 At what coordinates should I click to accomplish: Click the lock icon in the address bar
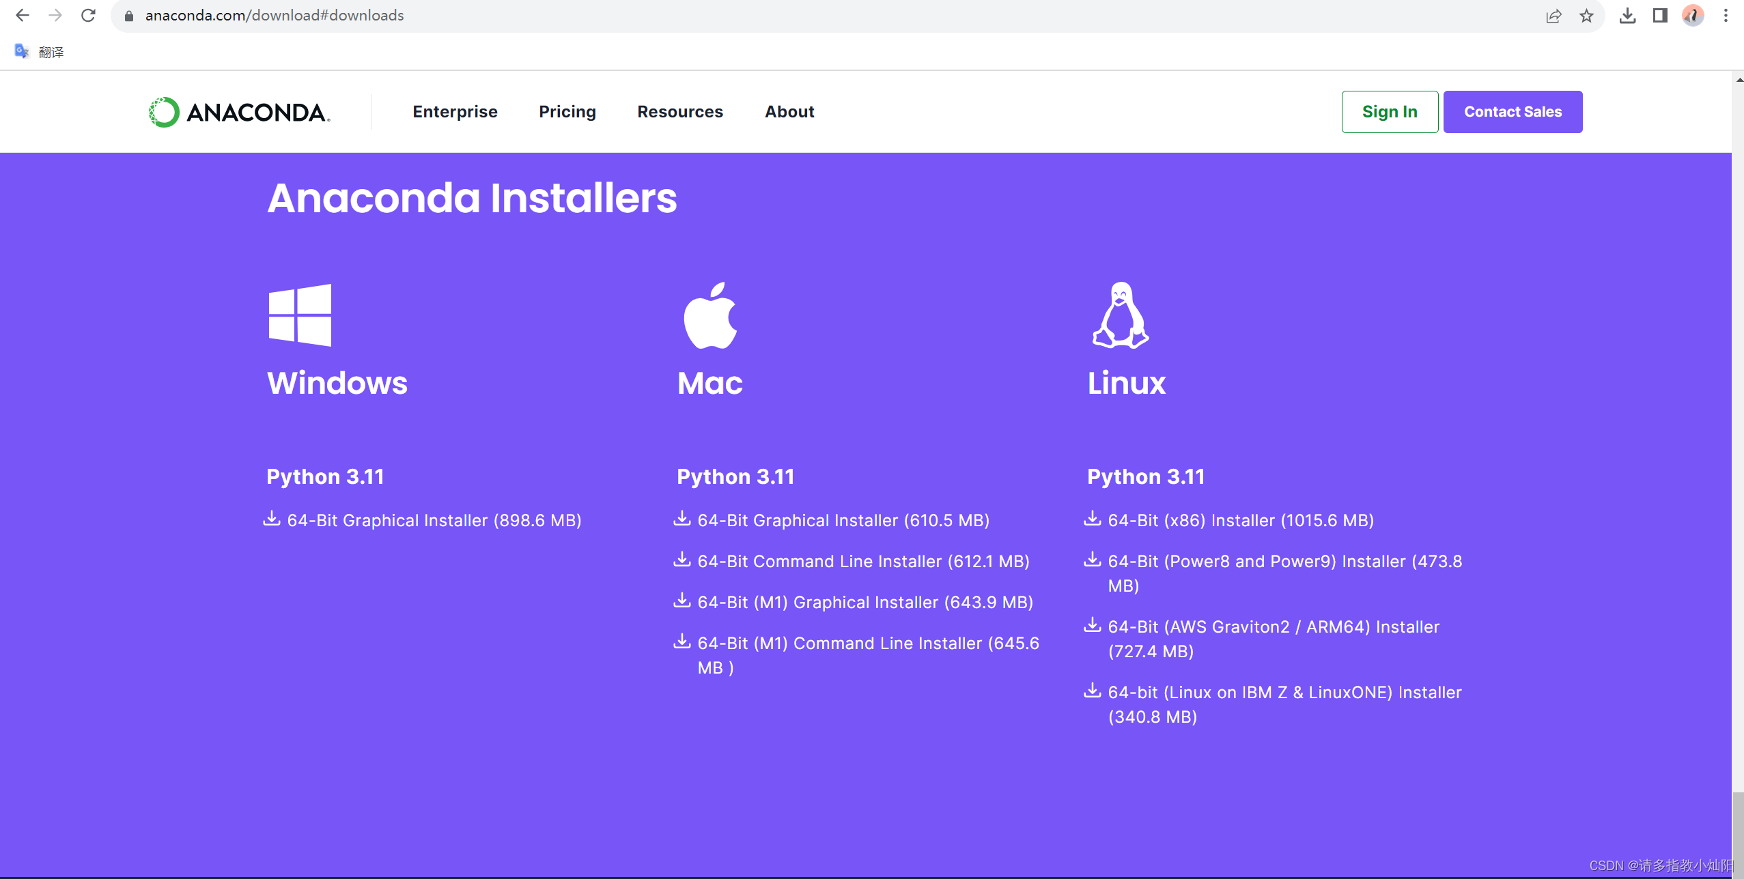(x=128, y=16)
